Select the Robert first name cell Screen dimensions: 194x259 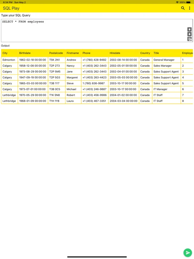coord(73,95)
